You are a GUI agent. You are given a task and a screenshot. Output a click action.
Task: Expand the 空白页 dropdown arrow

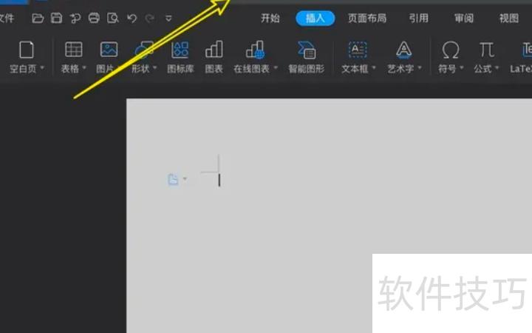(x=42, y=68)
